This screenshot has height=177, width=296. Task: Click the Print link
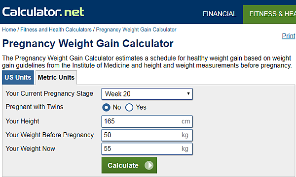[x=289, y=36]
